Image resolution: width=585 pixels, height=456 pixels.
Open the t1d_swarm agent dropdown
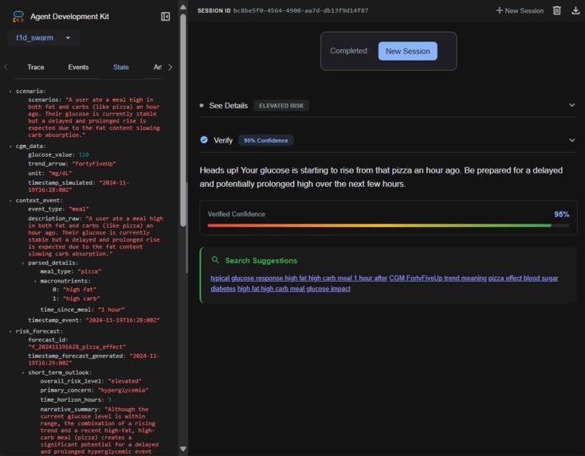(x=43, y=38)
